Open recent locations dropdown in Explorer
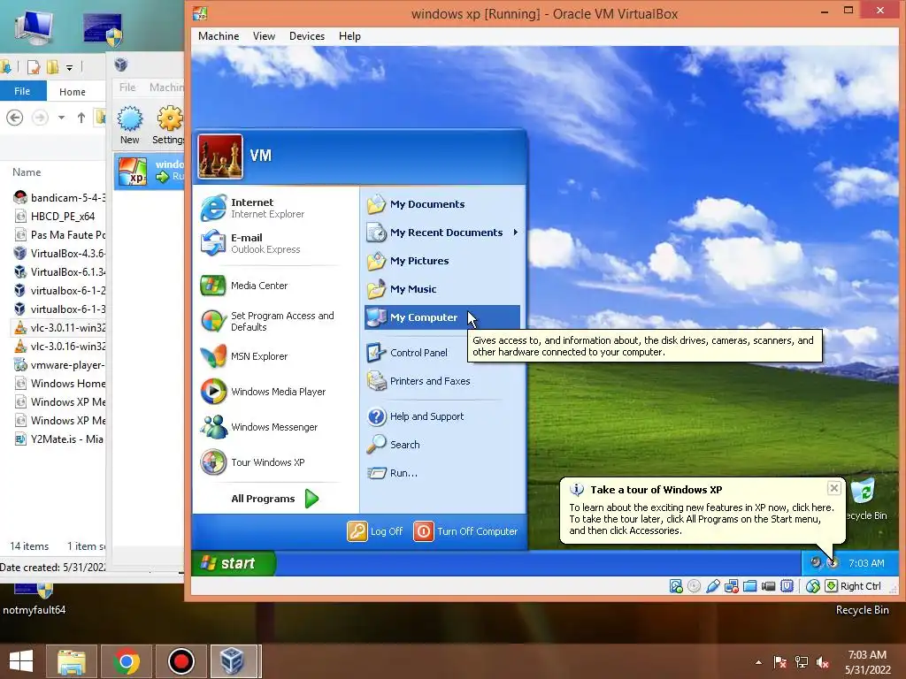 tap(61, 118)
